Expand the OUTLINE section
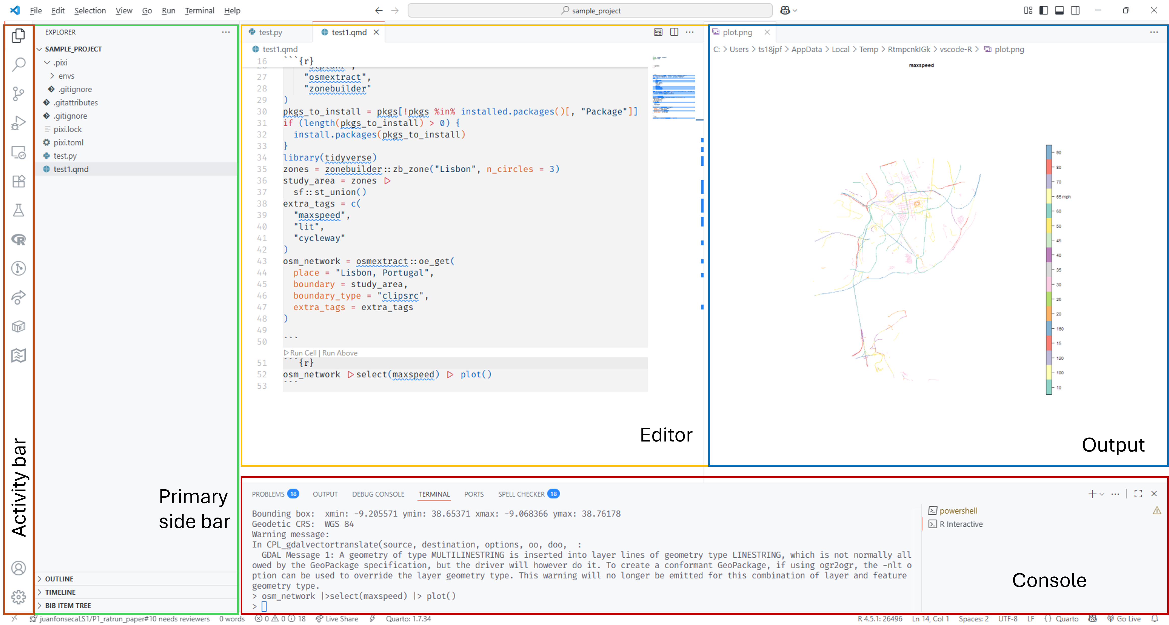This screenshot has width=1169, height=625. (59, 579)
